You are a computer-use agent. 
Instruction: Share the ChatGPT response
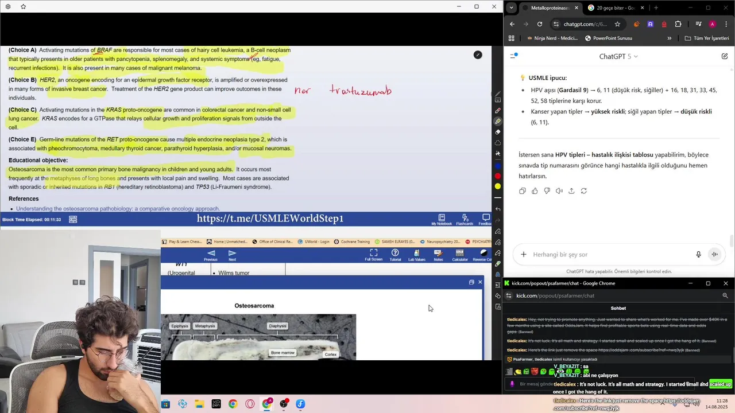(x=571, y=191)
